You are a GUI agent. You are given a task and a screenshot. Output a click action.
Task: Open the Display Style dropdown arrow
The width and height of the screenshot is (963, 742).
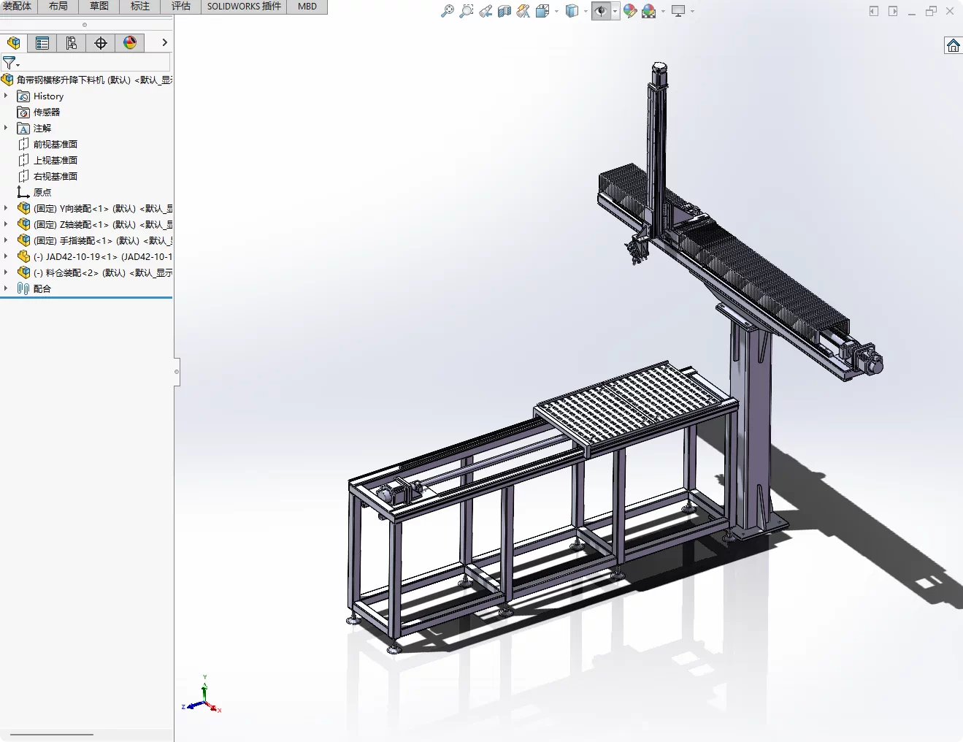pos(586,11)
